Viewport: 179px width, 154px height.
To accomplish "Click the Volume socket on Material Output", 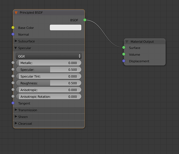I will [124, 54].
